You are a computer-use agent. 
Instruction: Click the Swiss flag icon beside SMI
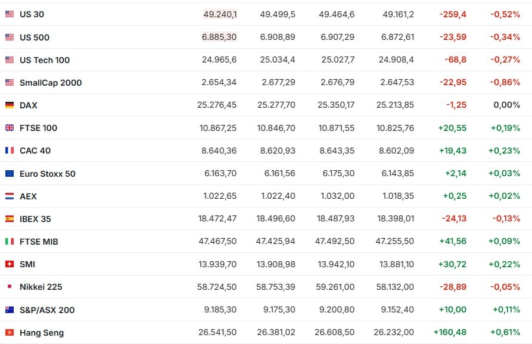point(10,264)
